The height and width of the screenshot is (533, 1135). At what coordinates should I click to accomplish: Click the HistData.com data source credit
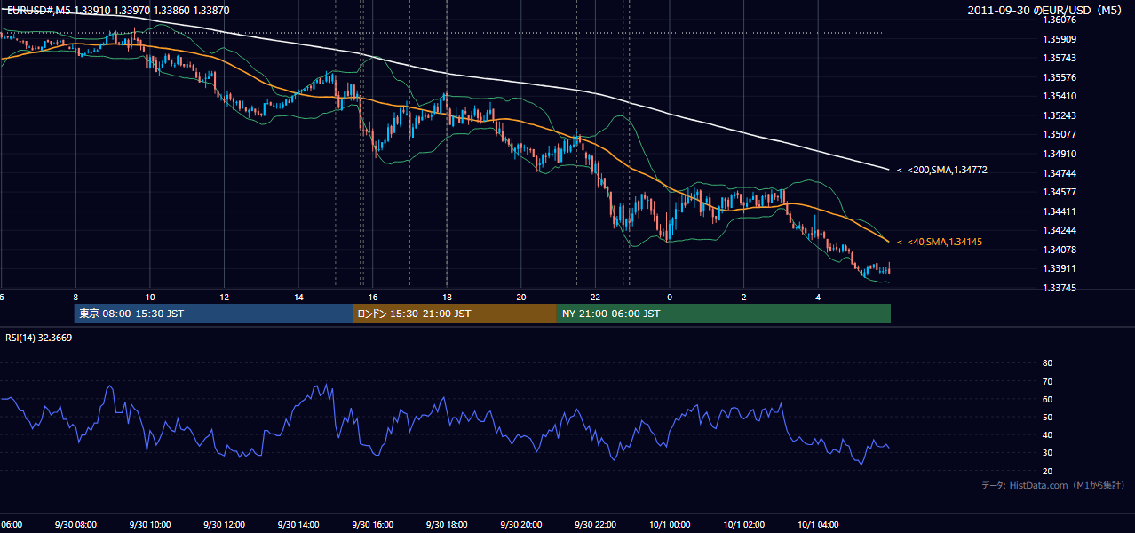[x=1053, y=485]
